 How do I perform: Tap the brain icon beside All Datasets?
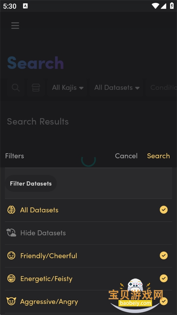(11, 210)
